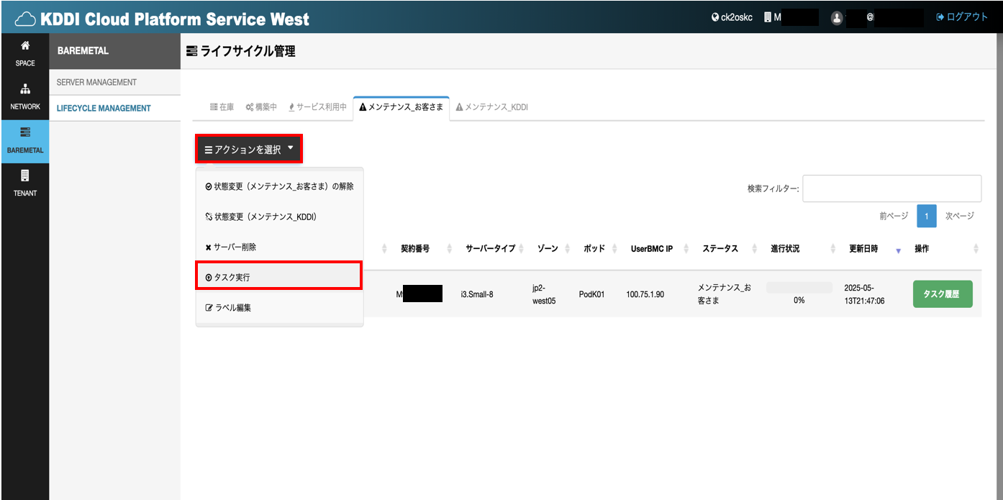Click zone cell jp2-west05
Screen dimensions: 1003x500
544,294
